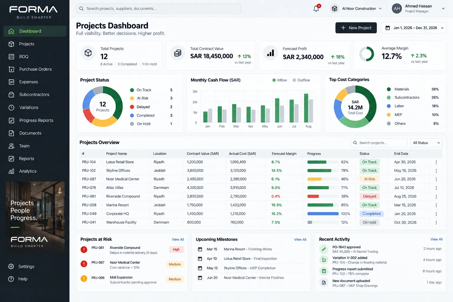Viewport: 453px width, 302px height.
Task: Expand the Ahmed Hassan user menu chevron
Action: pyautogui.click(x=443, y=9)
